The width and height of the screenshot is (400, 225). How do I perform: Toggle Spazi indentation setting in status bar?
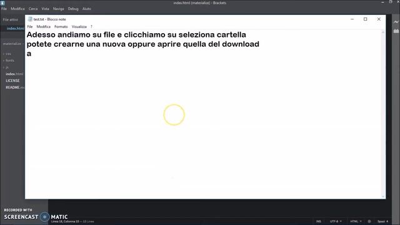382,221
